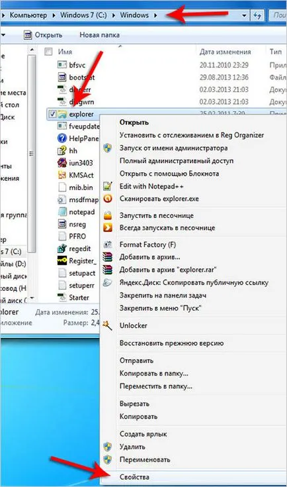Click the regedit application icon

[62, 248]
